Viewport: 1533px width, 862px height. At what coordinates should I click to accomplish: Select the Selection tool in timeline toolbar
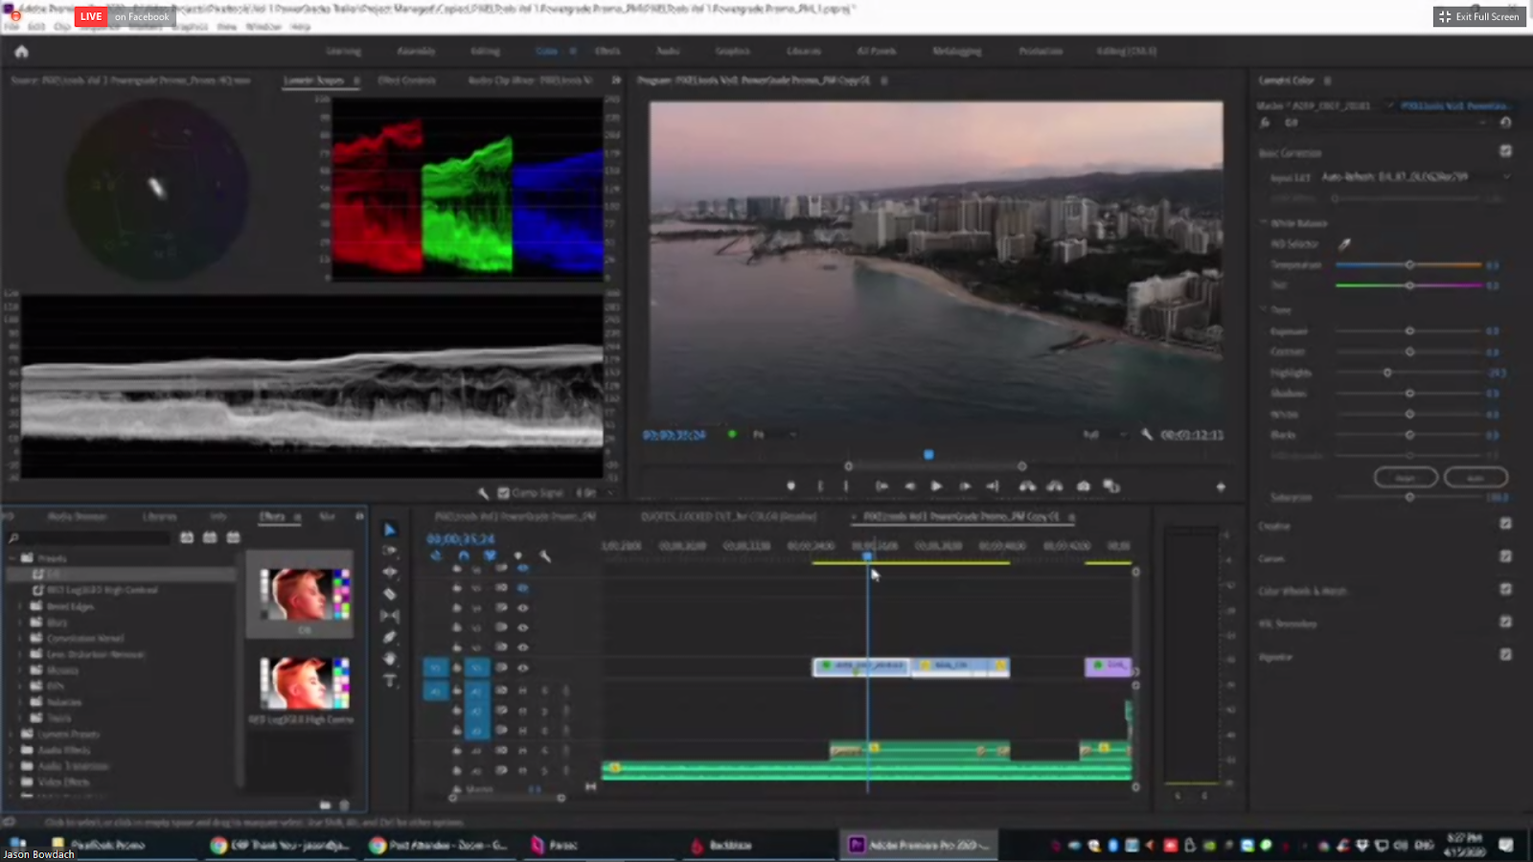(x=389, y=530)
